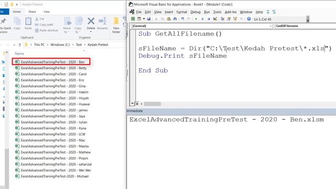
Task: Run the macro with the play icon
Action: click(196, 19)
